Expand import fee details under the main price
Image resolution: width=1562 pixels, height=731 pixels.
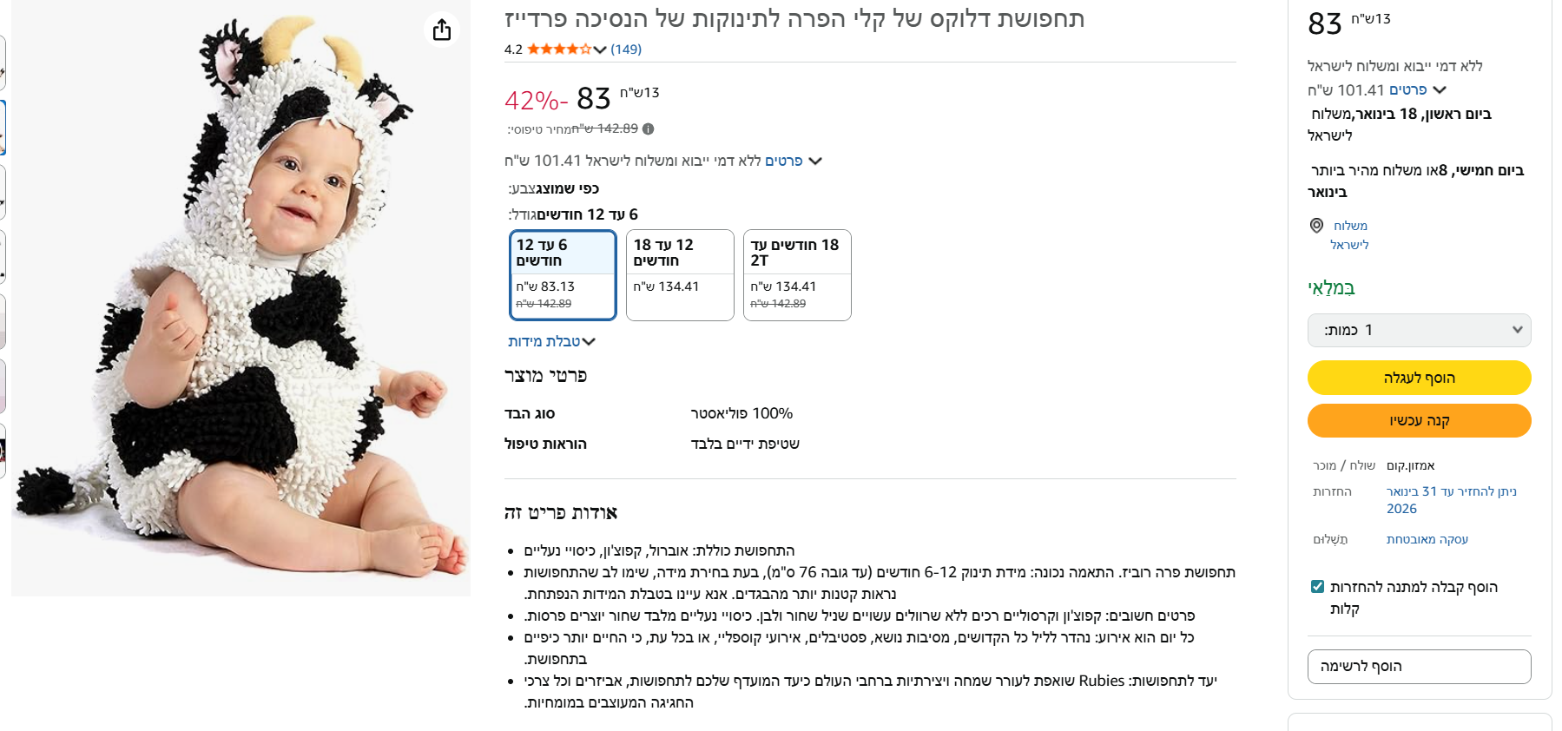[x=793, y=161]
